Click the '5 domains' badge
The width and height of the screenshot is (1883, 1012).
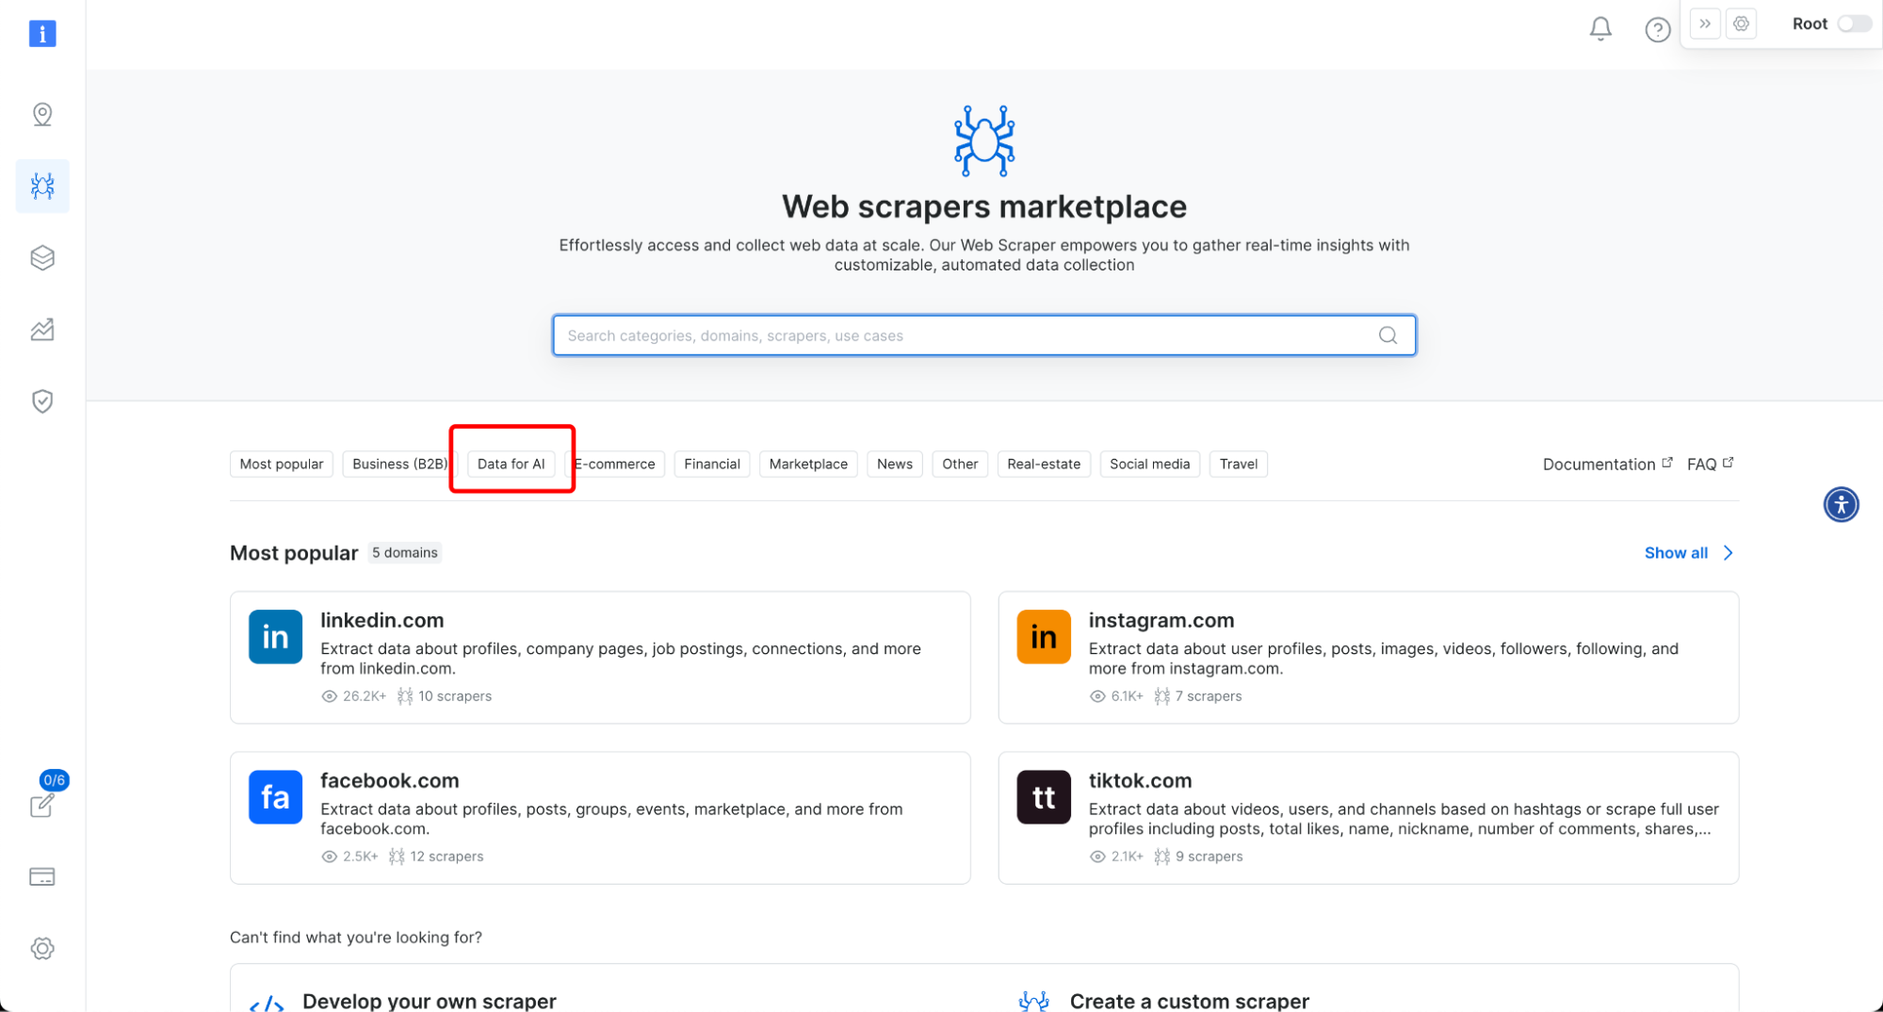404,552
